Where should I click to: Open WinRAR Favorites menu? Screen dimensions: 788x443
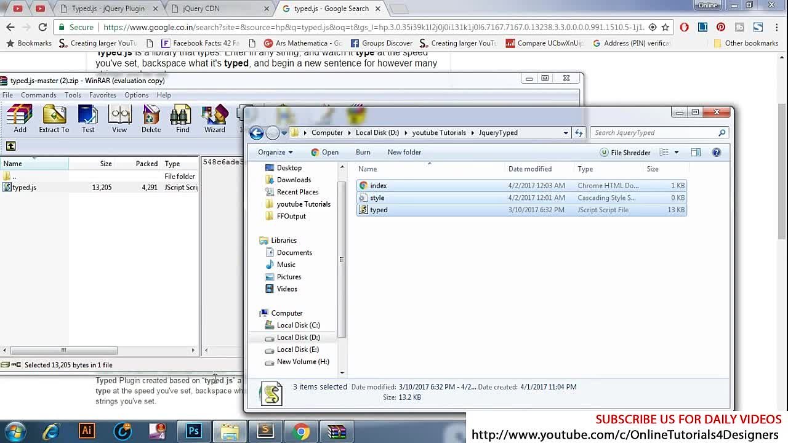pyautogui.click(x=103, y=95)
